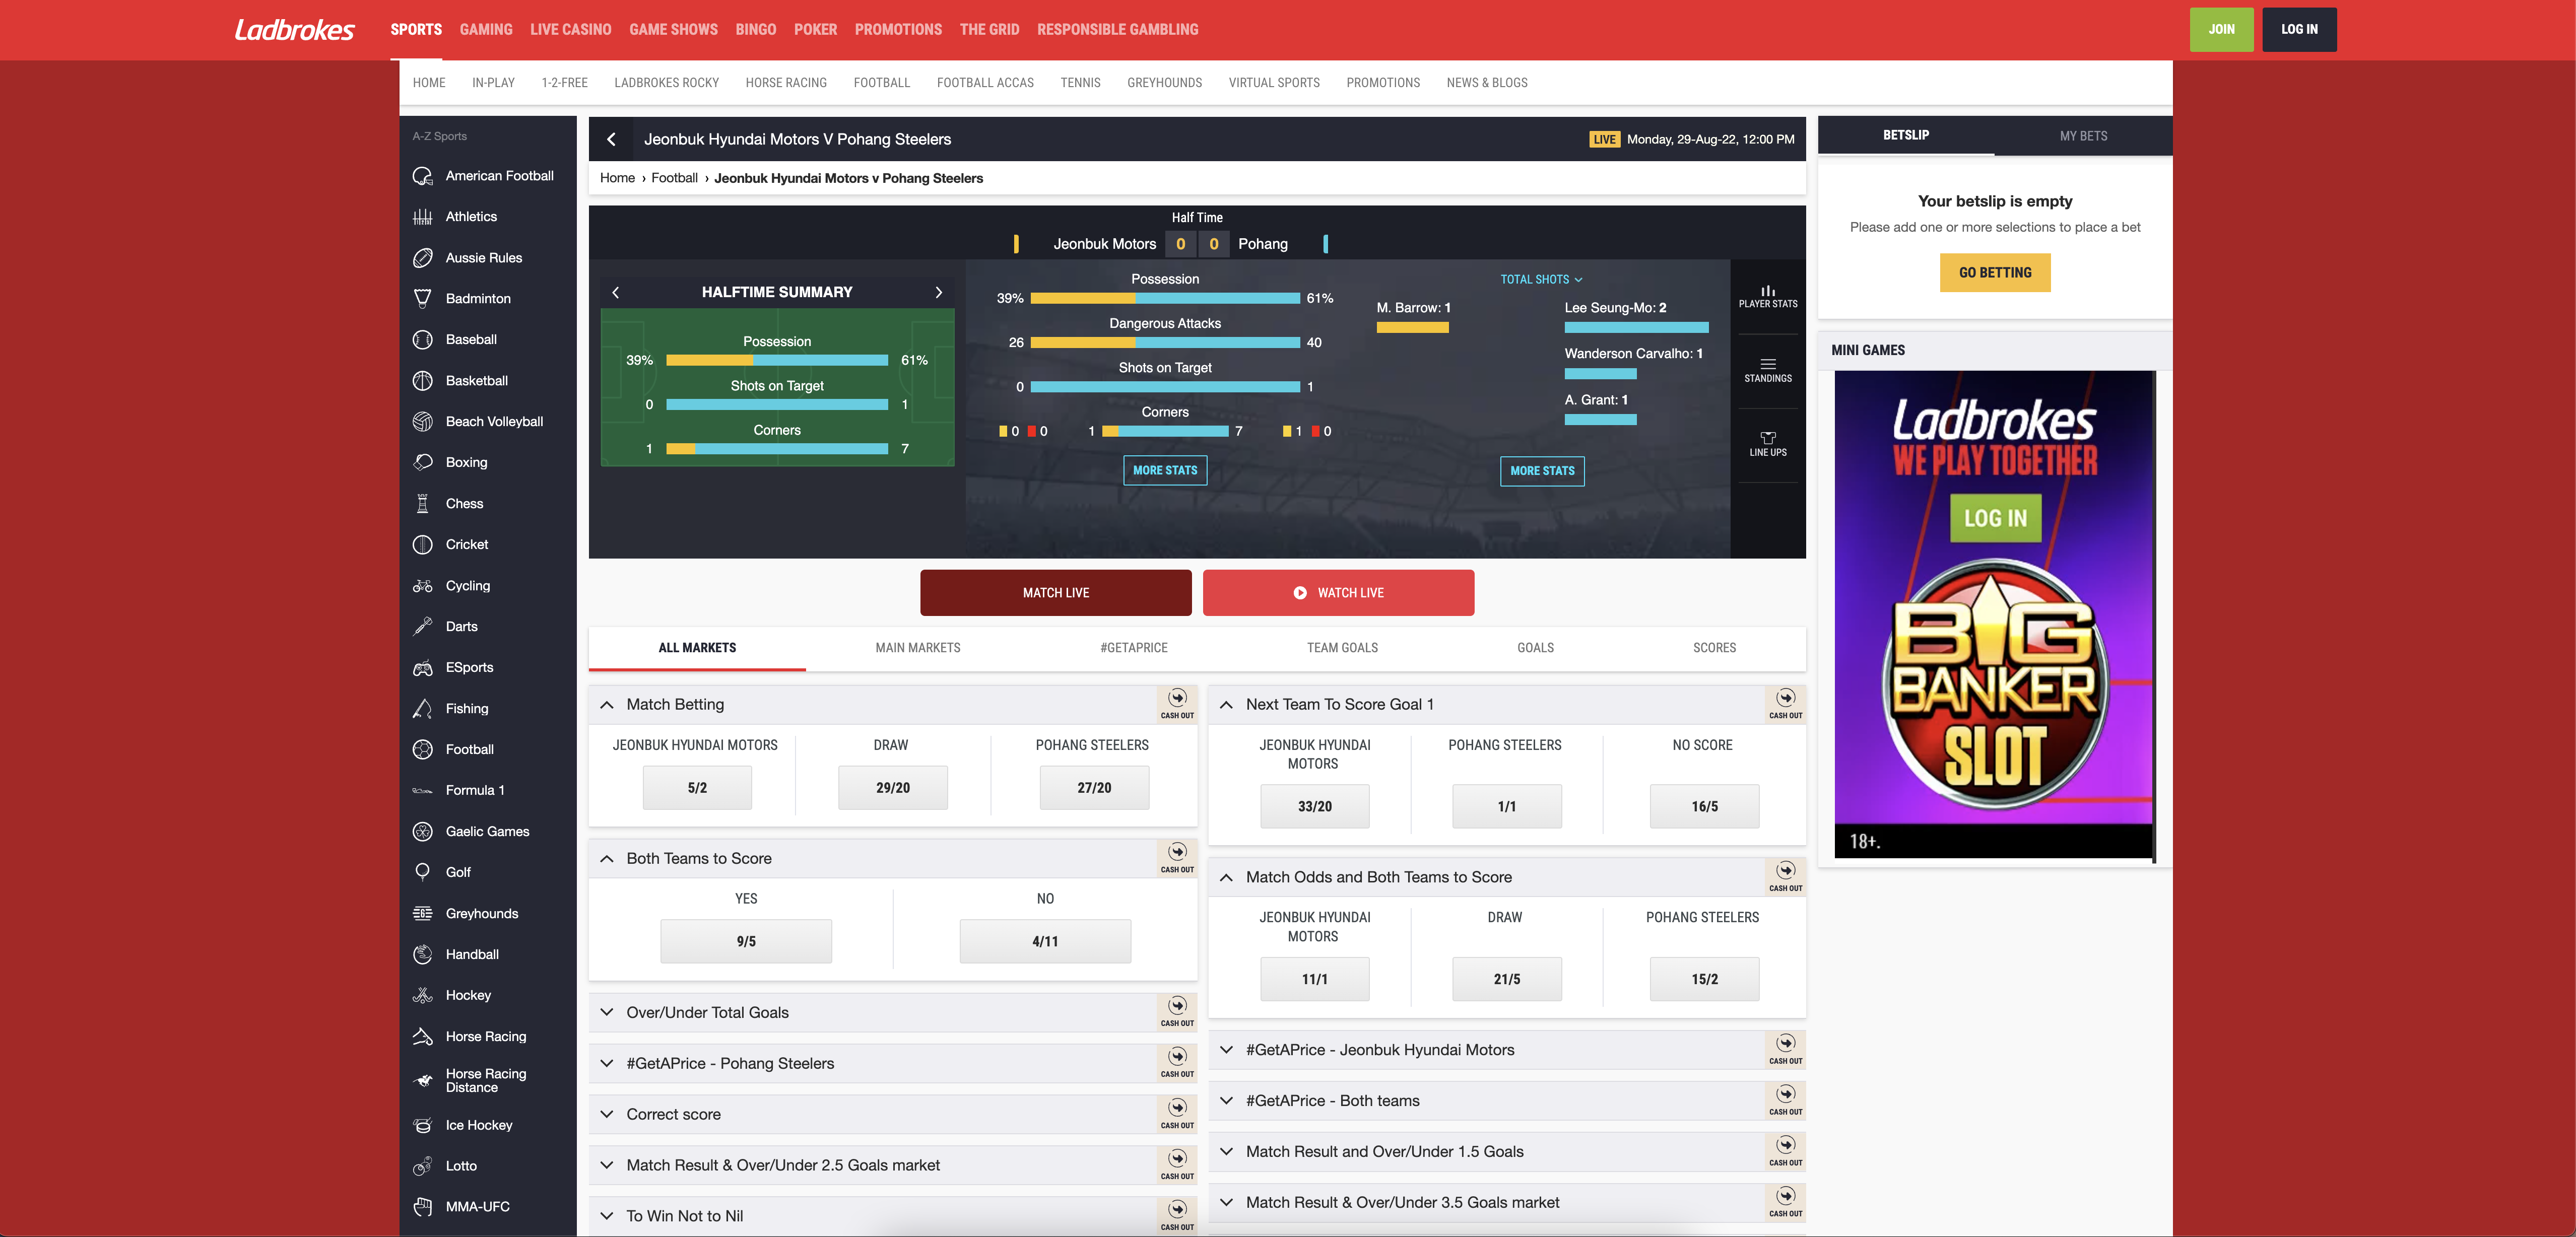The image size is (2576, 1237).
Task: Show Player Stats panel icon
Action: (x=1767, y=290)
